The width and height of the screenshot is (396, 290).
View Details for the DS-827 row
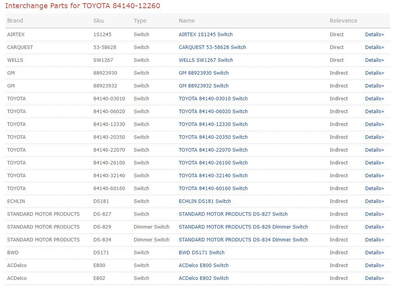375,214
